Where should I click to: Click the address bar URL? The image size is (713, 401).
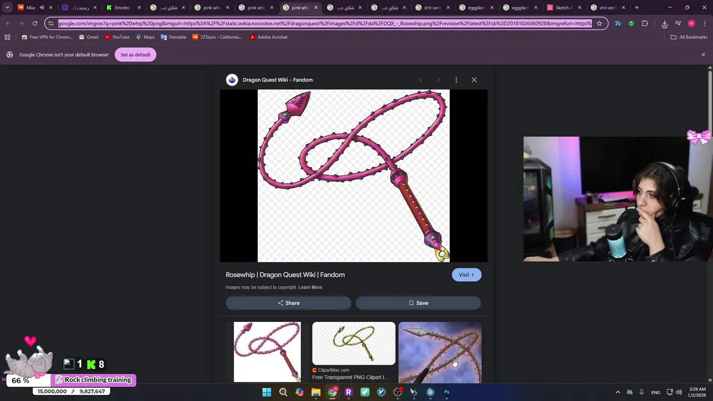tap(324, 23)
